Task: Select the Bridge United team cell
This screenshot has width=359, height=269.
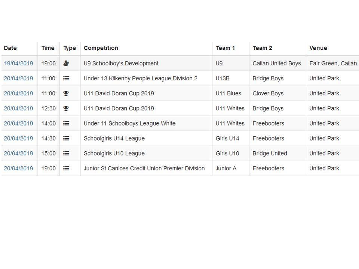Action: [270, 154]
